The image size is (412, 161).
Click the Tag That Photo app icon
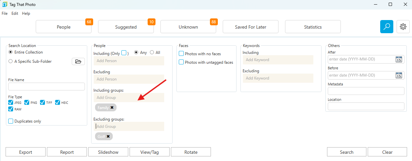[5, 5]
